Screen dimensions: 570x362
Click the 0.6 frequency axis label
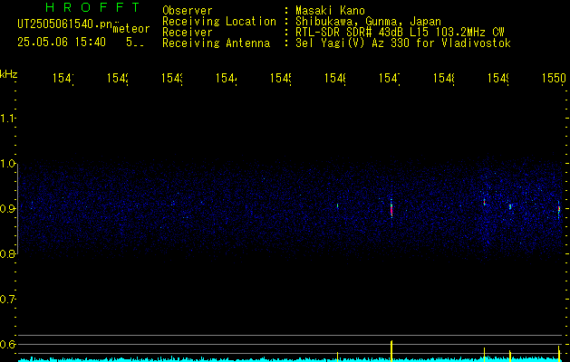[x=7, y=344]
